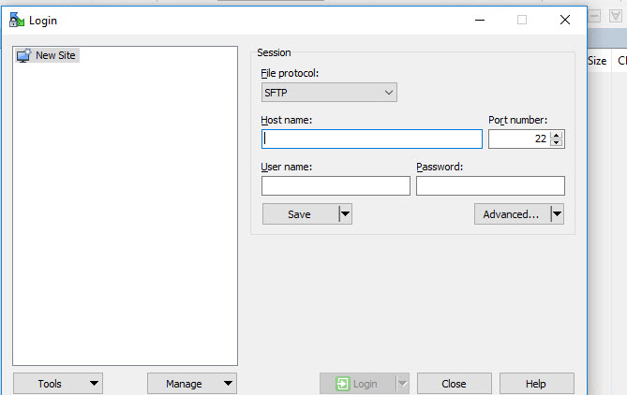Screen dimensions: 627x395
Task: Click the Host name input field
Action: [x=372, y=139]
